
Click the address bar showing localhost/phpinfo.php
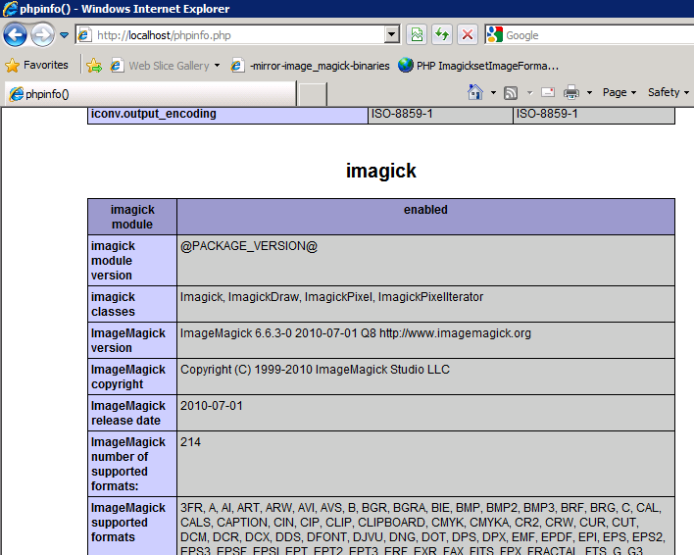click(230, 35)
